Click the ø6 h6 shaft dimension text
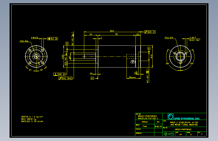 point(73,39)
